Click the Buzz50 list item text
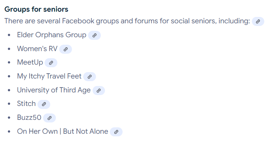 pos(29,118)
